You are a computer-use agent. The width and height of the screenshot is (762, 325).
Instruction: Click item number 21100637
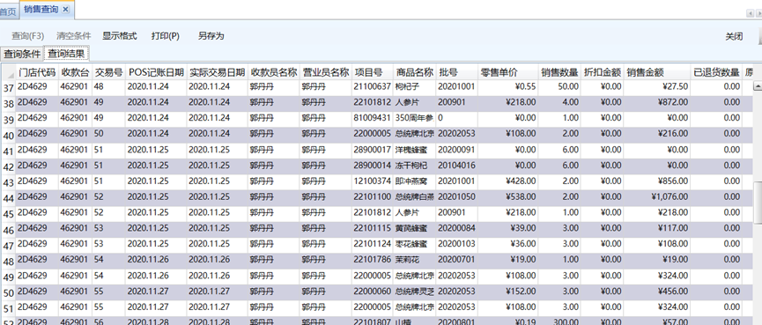click(x=372, y=86)
